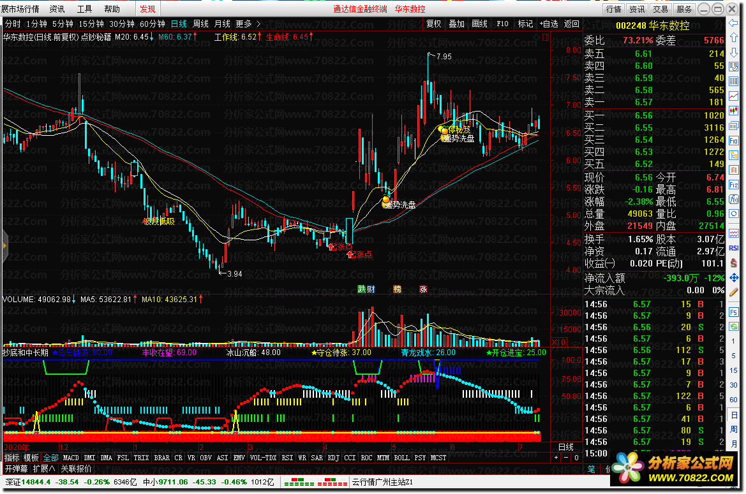
Task: Click the +自选 add to watchlist button
Action: point(549,24)
